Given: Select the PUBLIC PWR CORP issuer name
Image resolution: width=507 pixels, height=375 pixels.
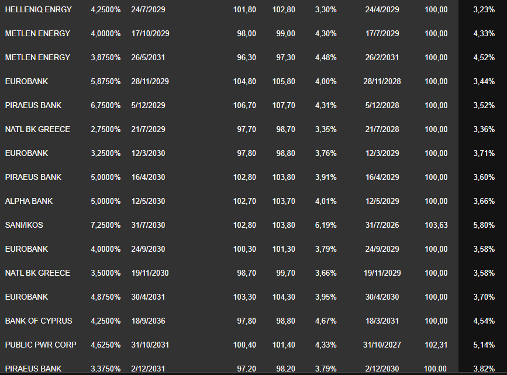Looking at the screenshot, I should click(x=41, y=344).
